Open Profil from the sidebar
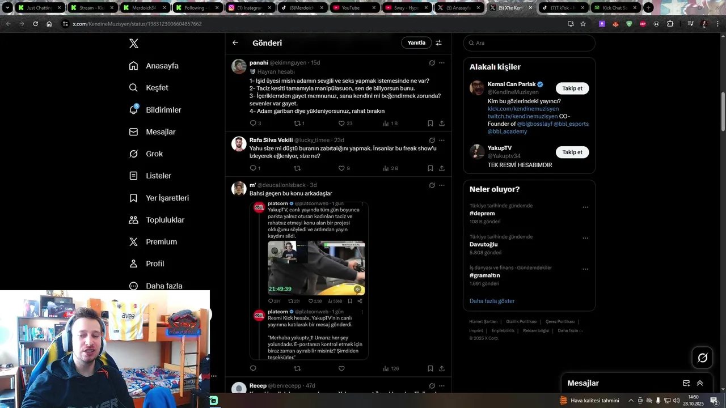The height and width of the screenshot is (408, 726). pyautogui.click(x=146, y=264)
